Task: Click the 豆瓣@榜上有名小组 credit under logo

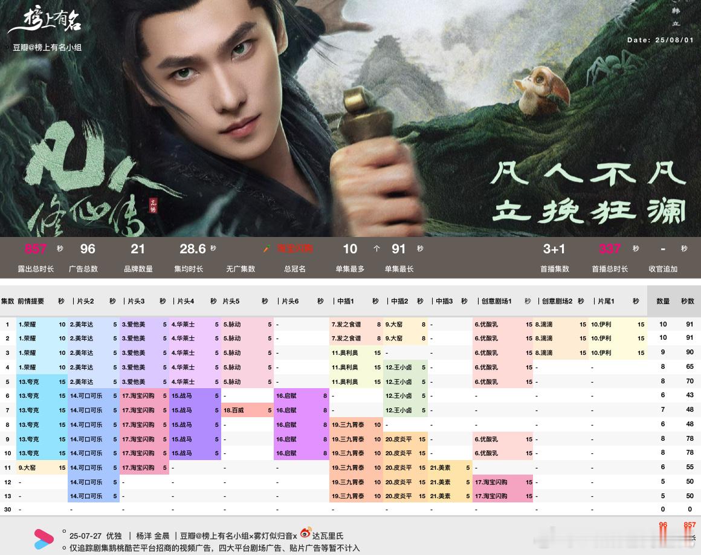Action: point(47,47)
